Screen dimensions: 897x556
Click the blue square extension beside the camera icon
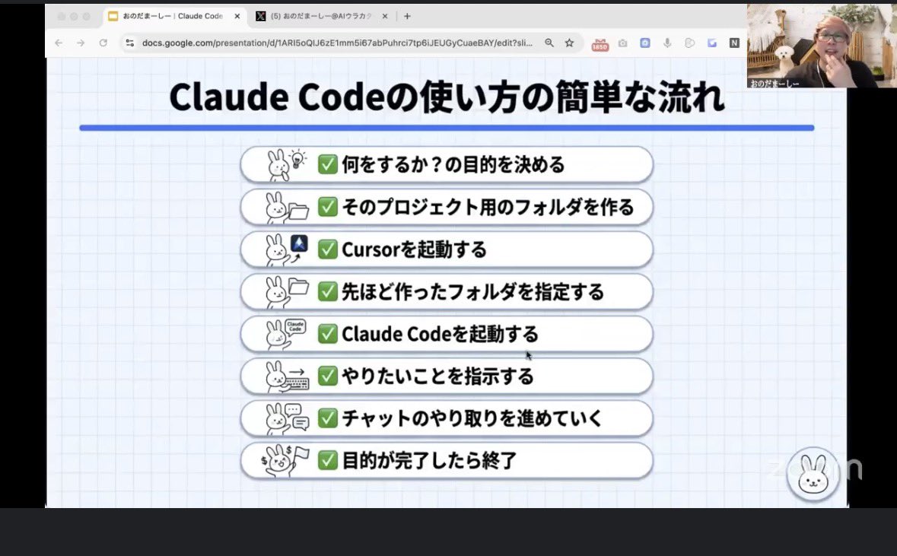tap(645, 43)
